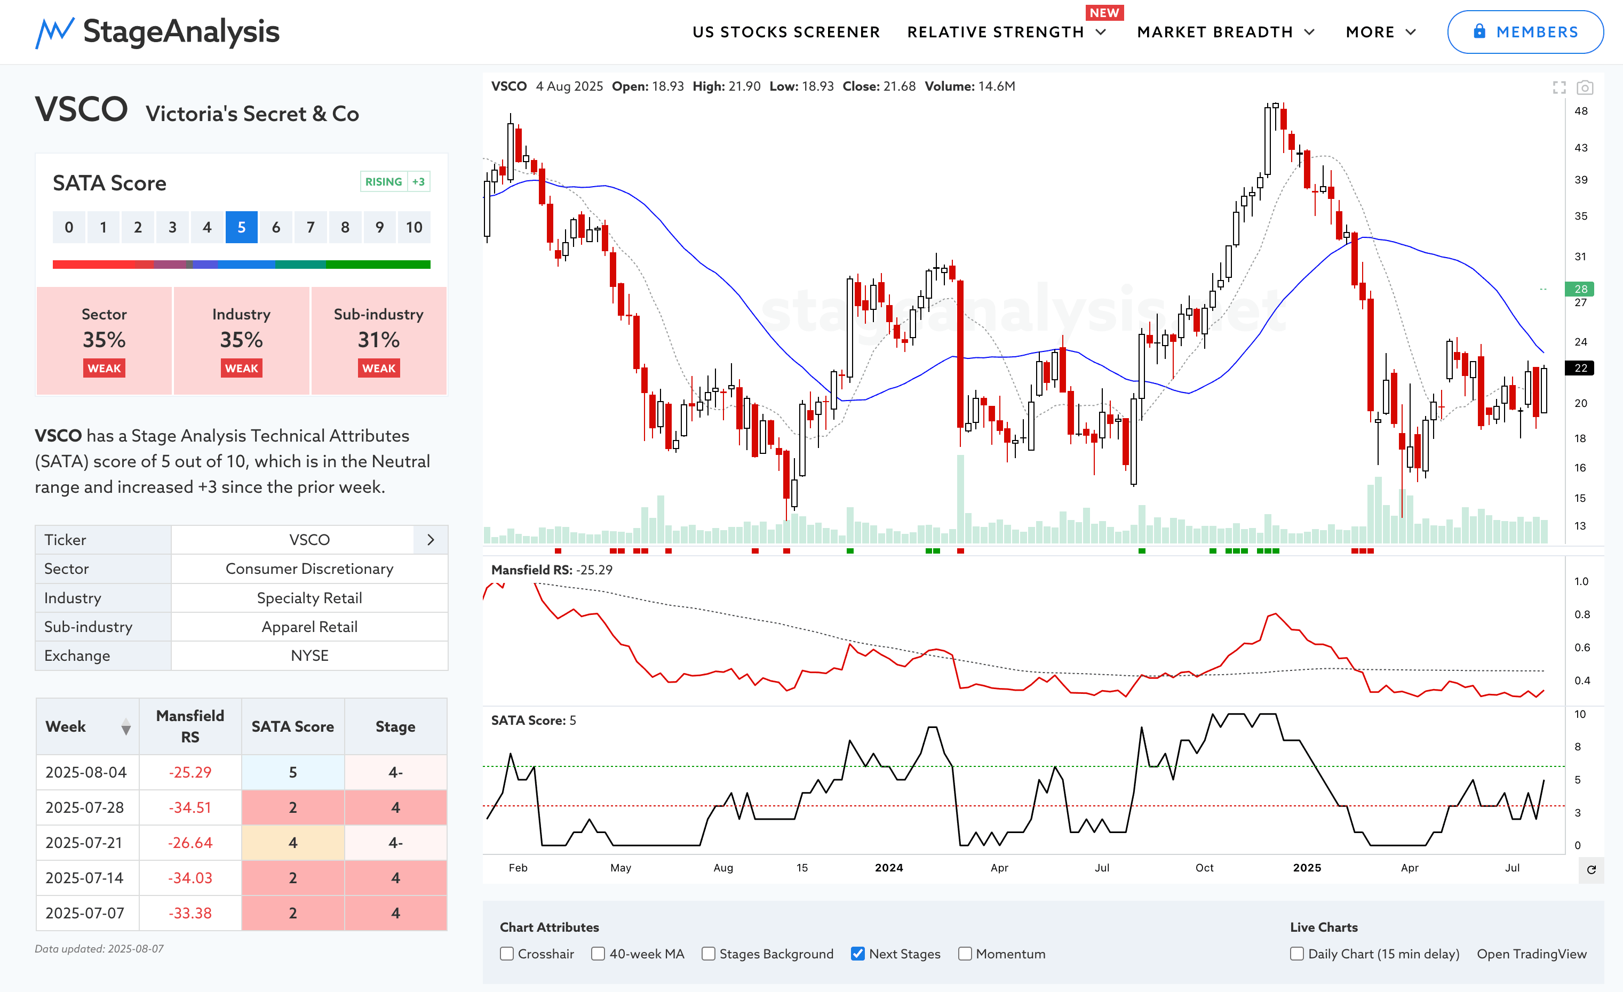The width and height of the screenshot is (1623, 992).
Task: Click Consumer Discretionary sector value
Action: pyautogui.click(x=309, y=569)
